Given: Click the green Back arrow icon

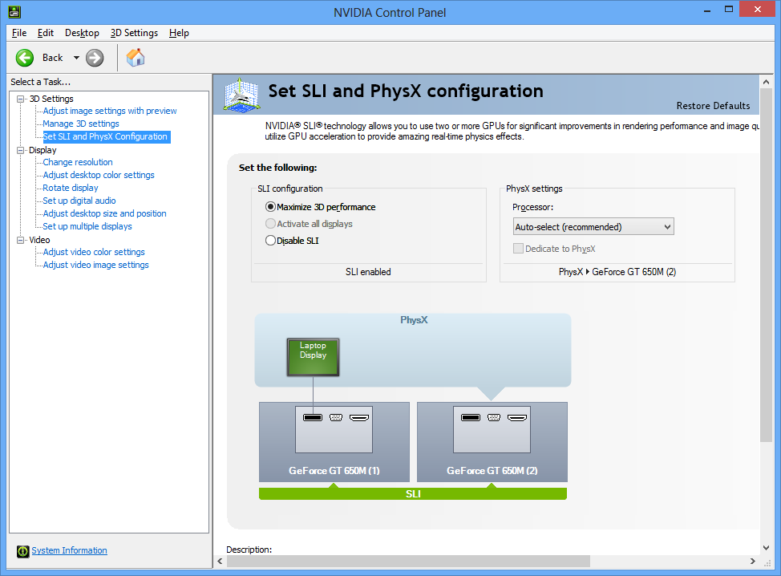Looking at the screenshot, I should pyautogui.click(x=24, y=58).
